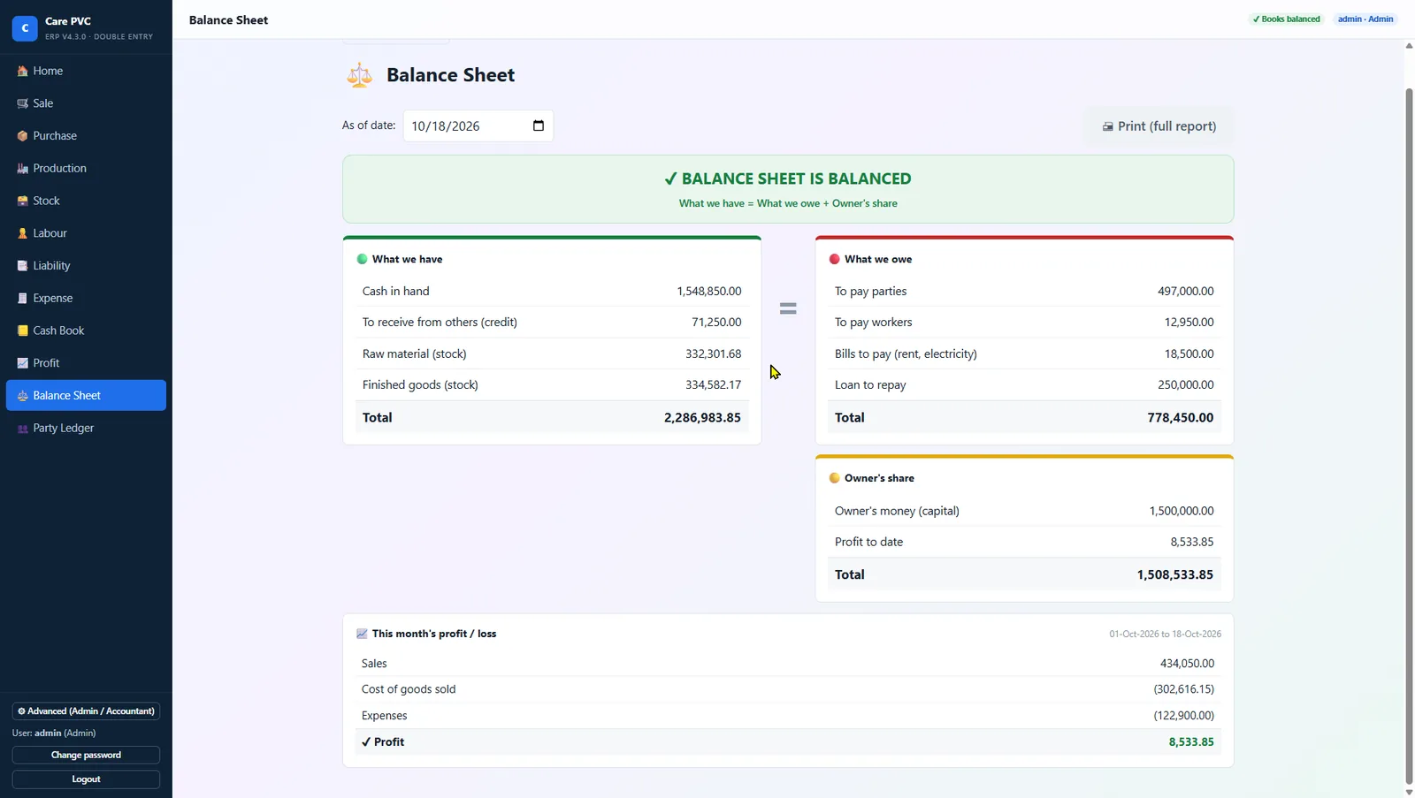The width and height of the screenshot is (1415, 798).
Task: Click the red dot beside What we owe
Action: [x=834, y=259]
